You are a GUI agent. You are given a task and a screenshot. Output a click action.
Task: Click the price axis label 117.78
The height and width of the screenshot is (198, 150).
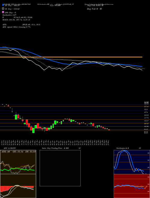click(146, 118)
